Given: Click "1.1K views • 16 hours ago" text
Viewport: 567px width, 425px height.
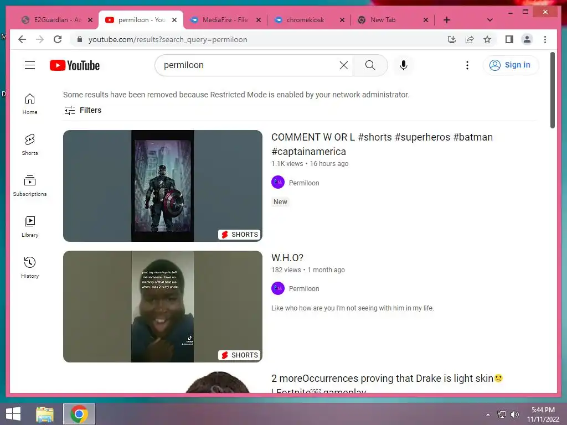Looking at the screenshot, I should 310,164.
